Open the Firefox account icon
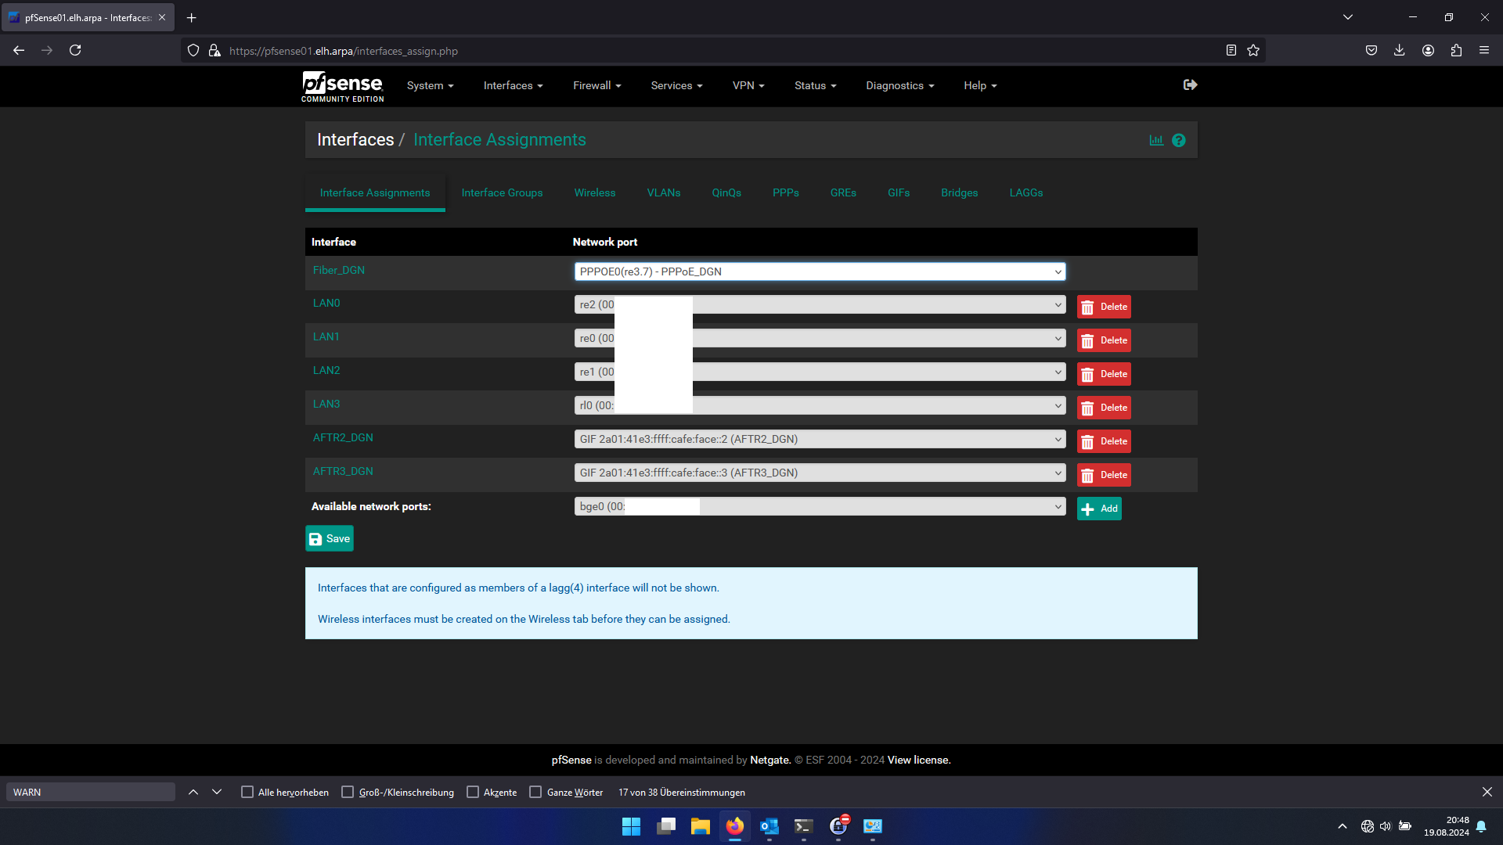Viewport: 1503px width, 845px height. click(x=1428, y=50)
